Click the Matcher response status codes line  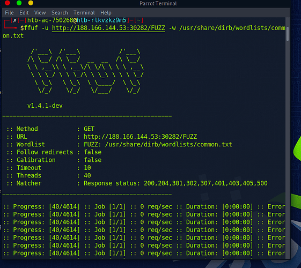[x=137, y=183]
